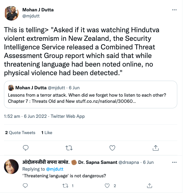Open more options on Sapna Samant's reply

point(174,162)
